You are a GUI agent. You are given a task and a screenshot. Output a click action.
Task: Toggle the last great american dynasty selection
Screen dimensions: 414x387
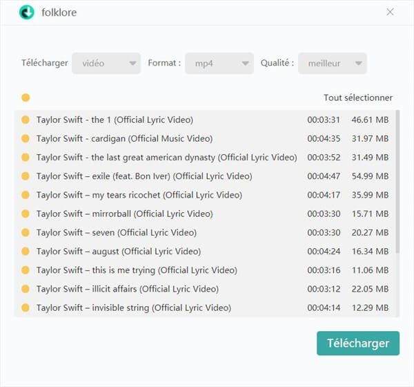point(26,157)
